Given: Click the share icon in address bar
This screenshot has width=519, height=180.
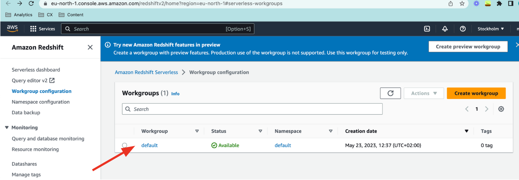Looking at the screenshot, I should point(451,4).
